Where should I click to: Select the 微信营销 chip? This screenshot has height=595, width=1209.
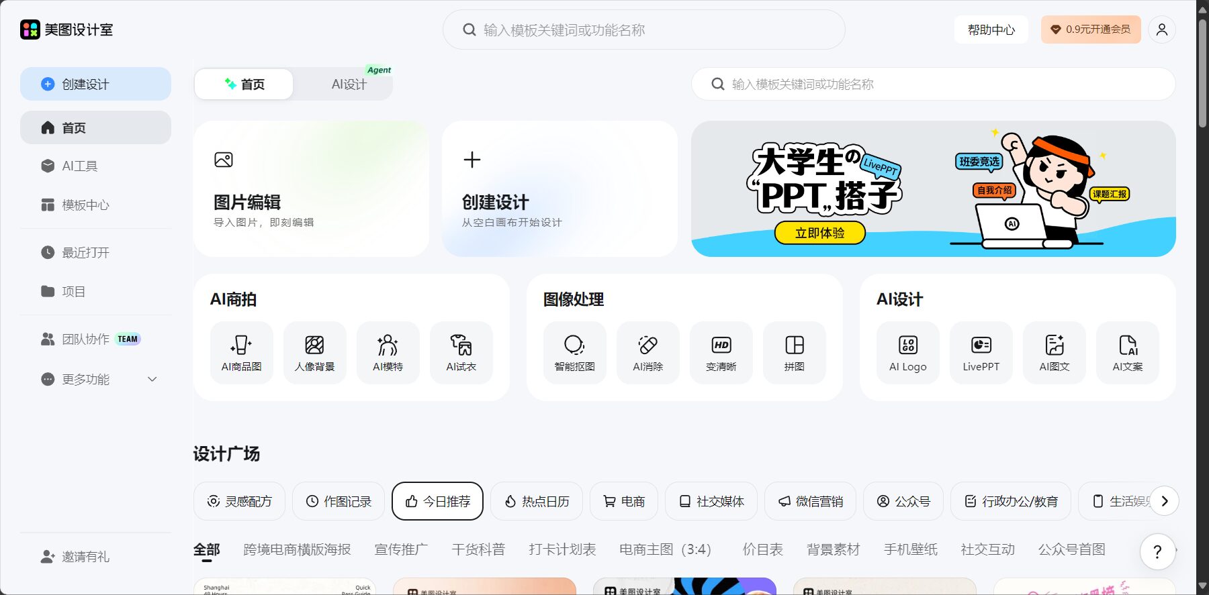click(810, 501)
